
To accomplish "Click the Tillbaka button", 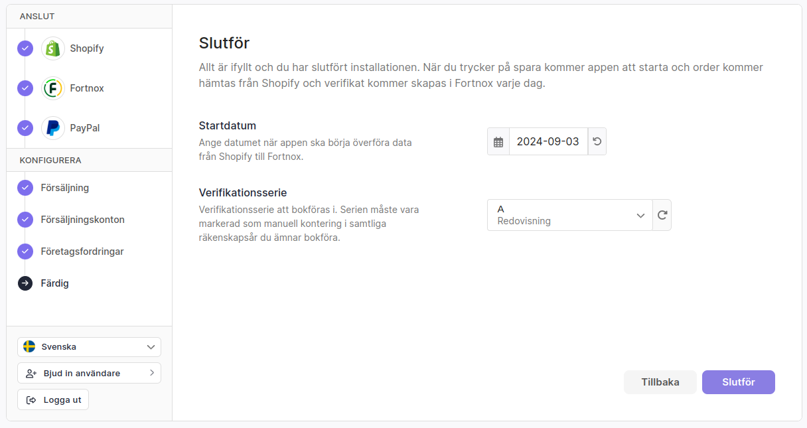I will pos(660,382).
